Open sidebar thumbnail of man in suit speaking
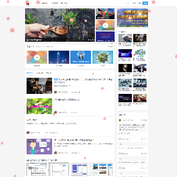Screen dimensions: 177x177 point(140,68)
